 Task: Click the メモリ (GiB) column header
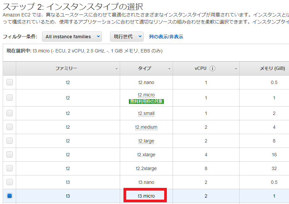click(264, 69)
